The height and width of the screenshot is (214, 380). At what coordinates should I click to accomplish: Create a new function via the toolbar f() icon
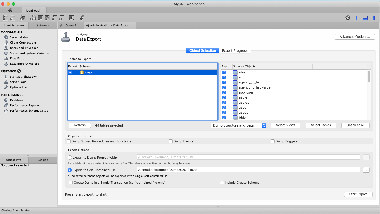tap(62, 18)
